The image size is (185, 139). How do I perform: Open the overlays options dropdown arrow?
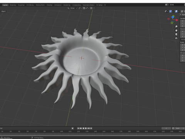(179, 11)
